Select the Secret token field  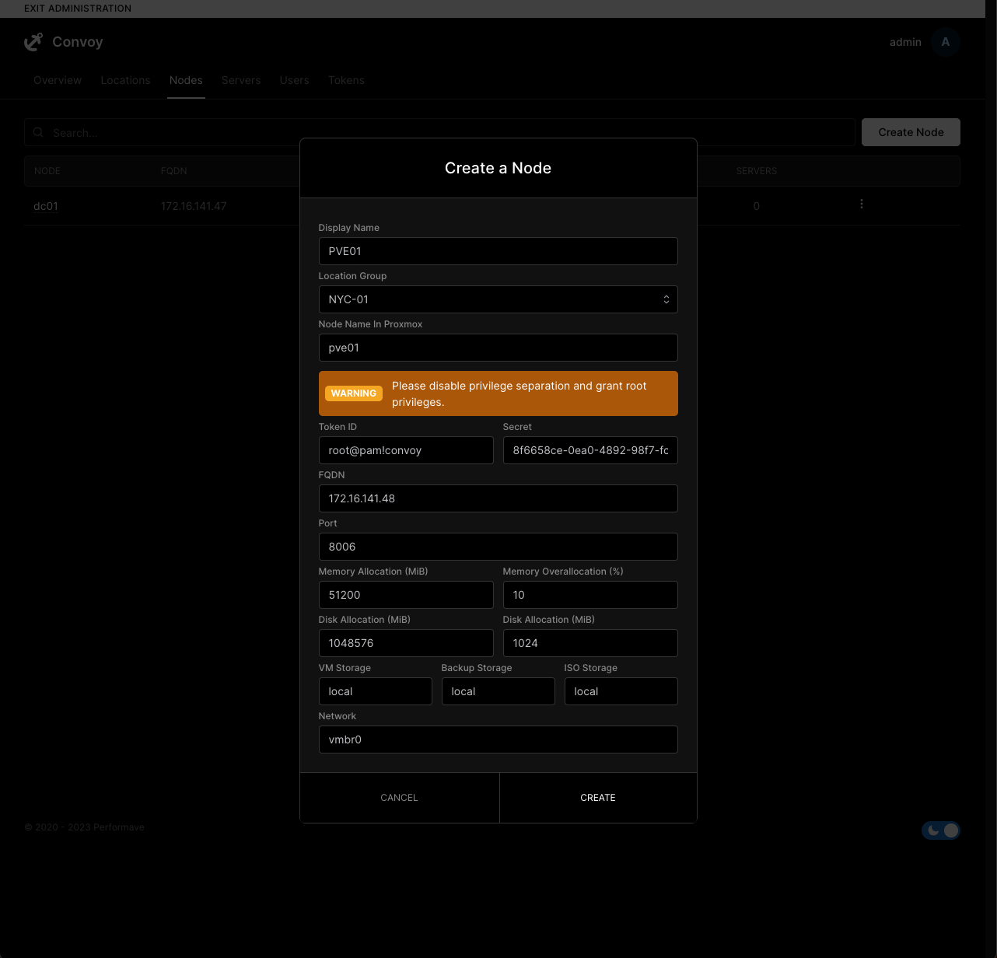tap(590, 450)
